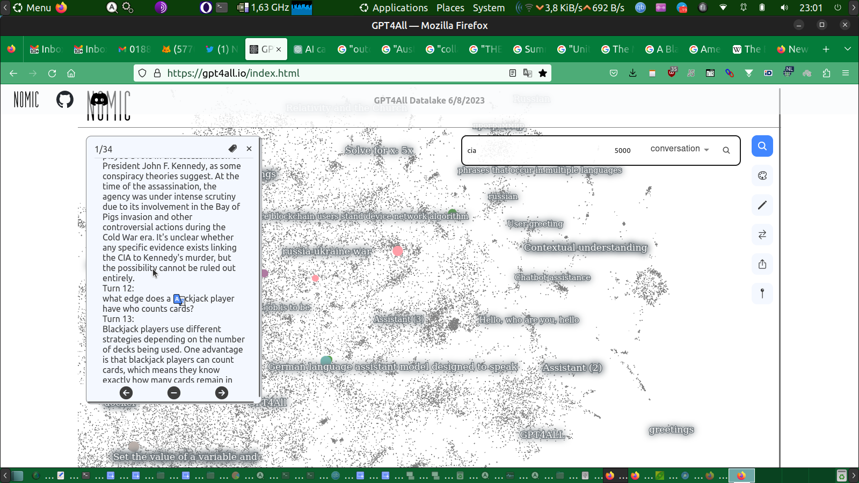Close the 1/34 result panel
Viewport: 859px width, 483px height.
(x=249, y=149)
